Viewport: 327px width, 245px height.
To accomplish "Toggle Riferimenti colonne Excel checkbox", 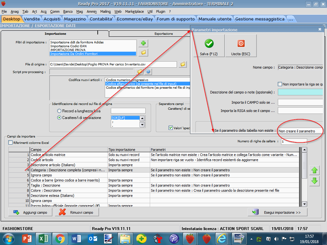I will coord(11,143).
